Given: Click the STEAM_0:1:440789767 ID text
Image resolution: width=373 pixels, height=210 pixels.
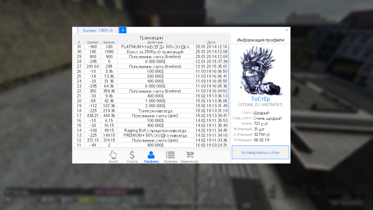Looking at the screenshot, I should click(x=260, y=105).
